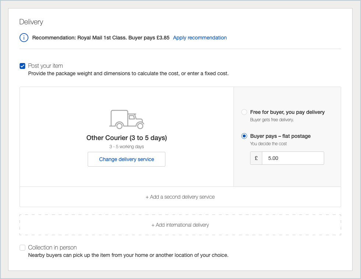The height and width of the screenshot is (279, 361).
Task: Click the Apply recommendation link
Action: [x=200, y=38]
